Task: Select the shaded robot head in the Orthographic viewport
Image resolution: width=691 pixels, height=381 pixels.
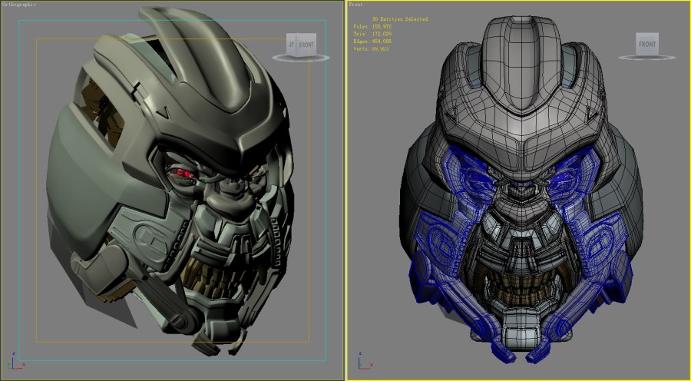Action: (170, 181)
